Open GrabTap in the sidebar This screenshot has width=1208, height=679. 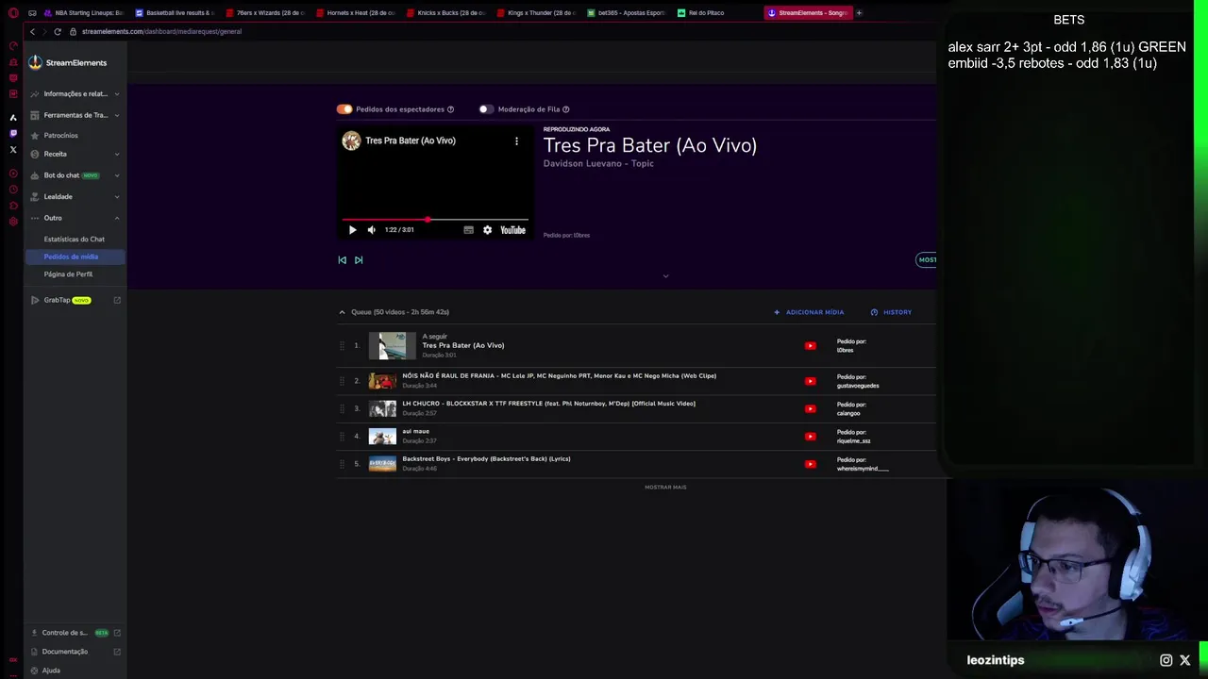pyautogui.click(x=75, y=300)
